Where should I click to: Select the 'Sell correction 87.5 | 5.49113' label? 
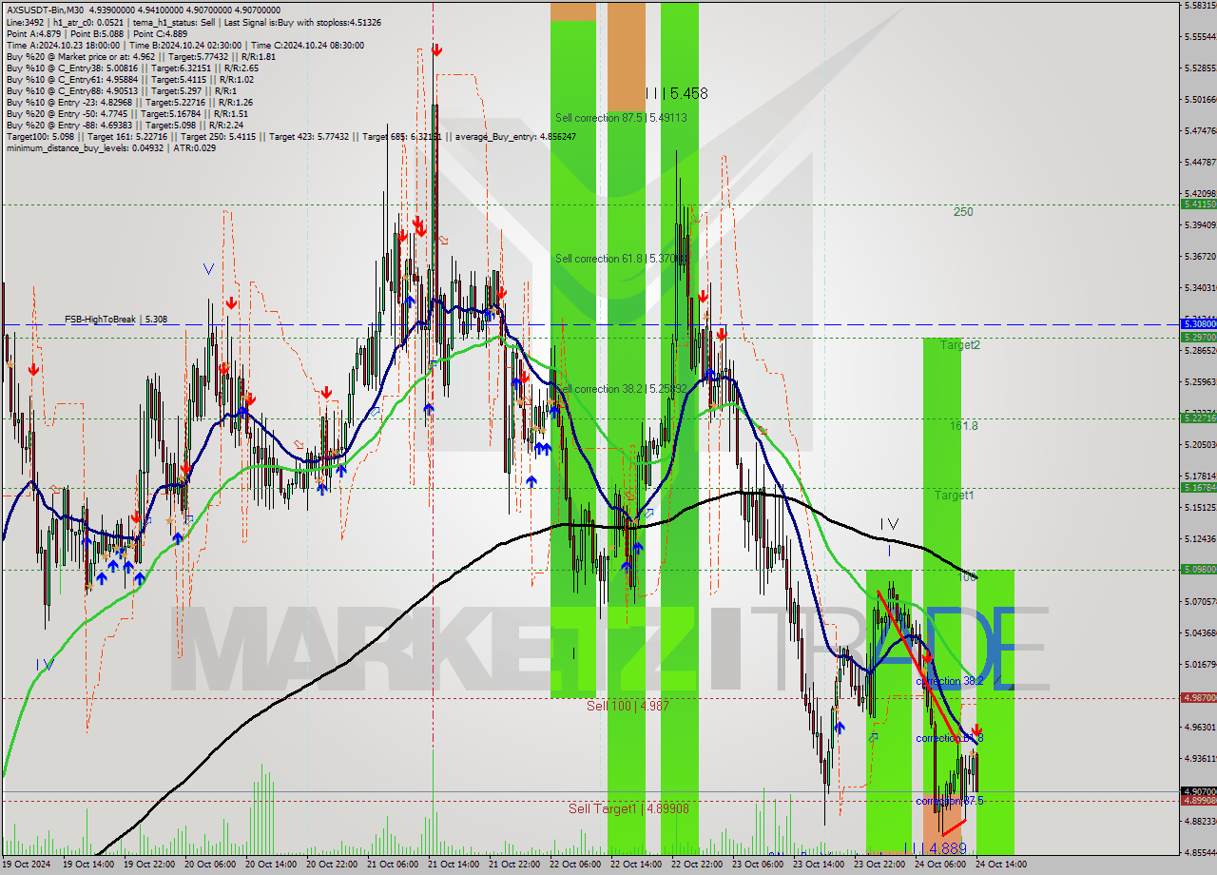(x=621, y=118)
